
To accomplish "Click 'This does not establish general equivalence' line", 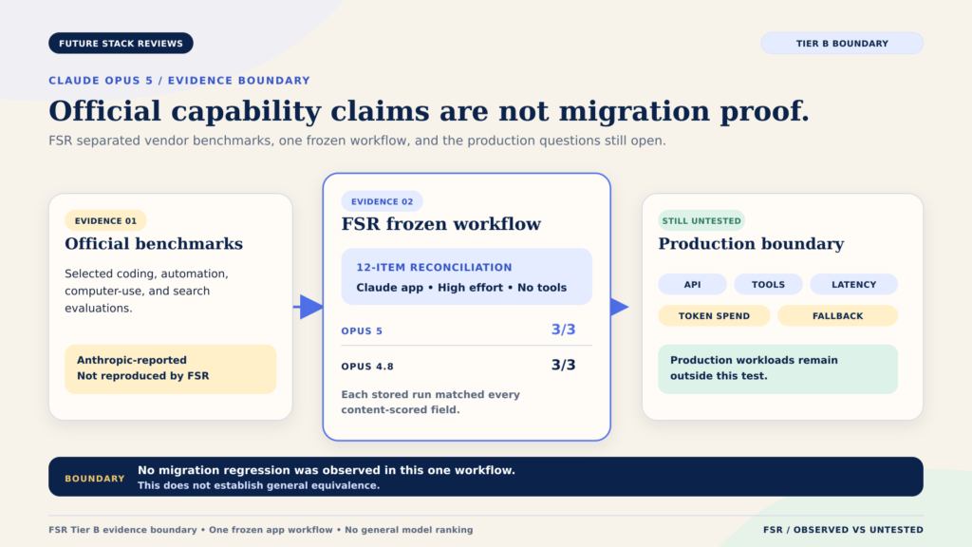I will click(258, 485).
